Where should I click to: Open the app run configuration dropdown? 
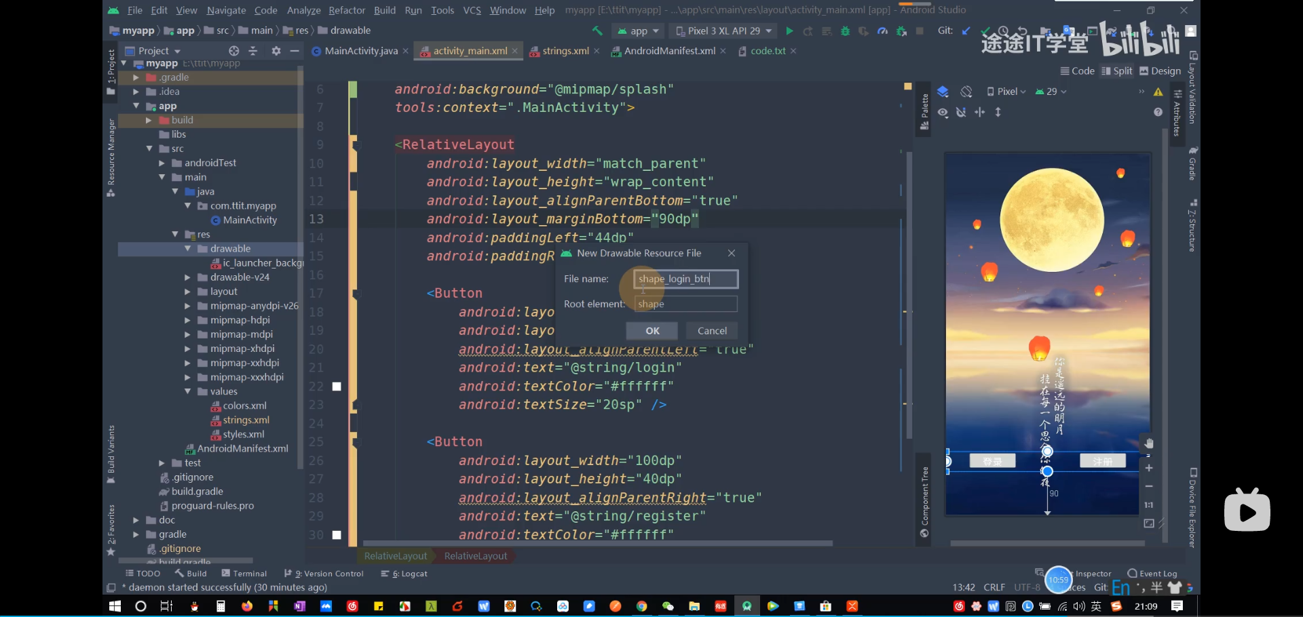(638, 31)
